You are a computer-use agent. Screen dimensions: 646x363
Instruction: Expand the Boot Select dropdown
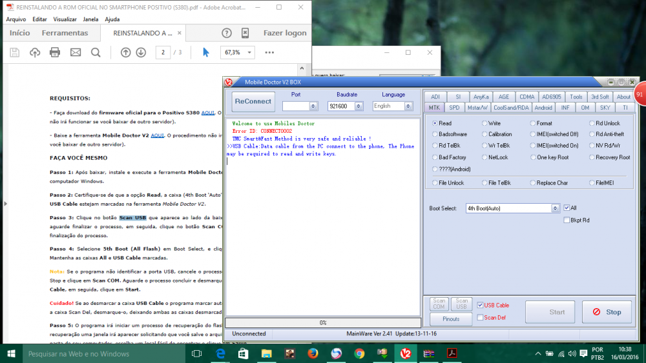[555, 208]
